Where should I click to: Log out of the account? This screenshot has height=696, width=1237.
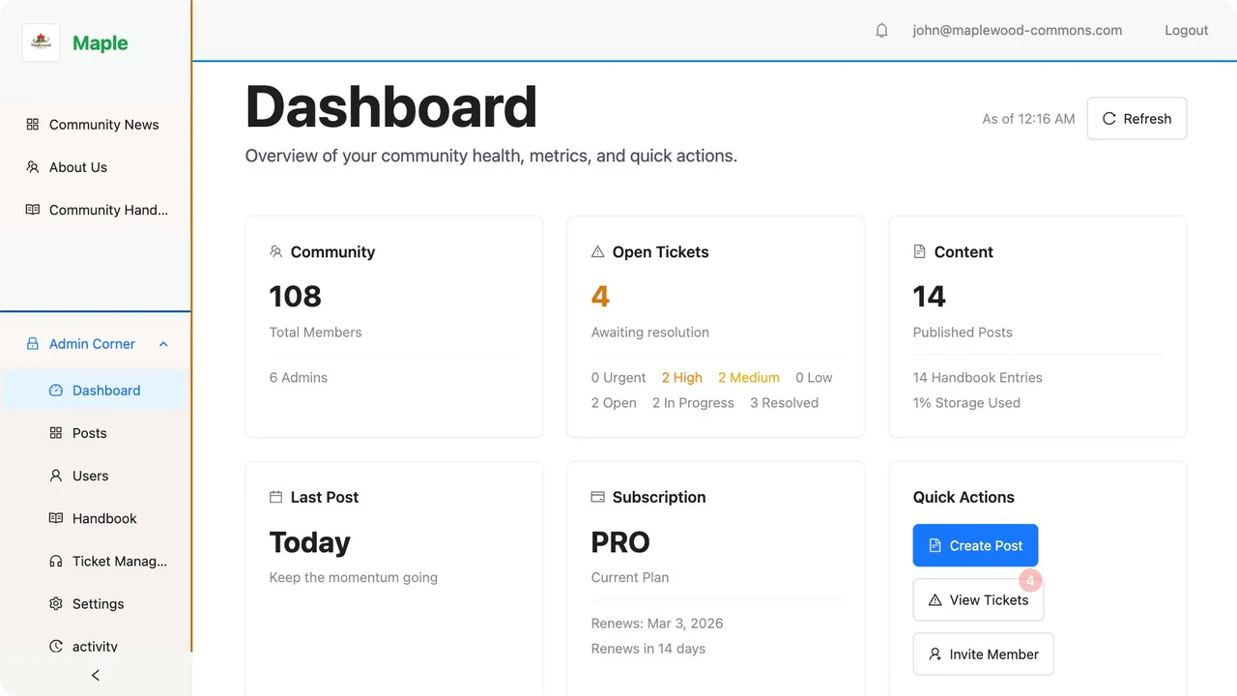pos(1186,30)
